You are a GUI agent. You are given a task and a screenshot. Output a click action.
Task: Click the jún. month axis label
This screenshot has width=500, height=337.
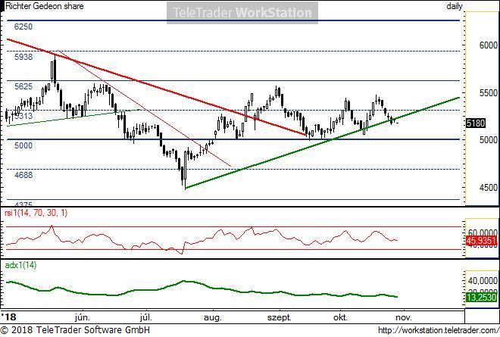pos(83,317)
